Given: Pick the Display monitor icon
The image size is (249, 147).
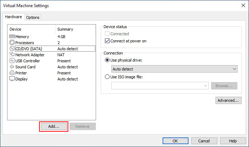Looking at the screenshot, I should [x=12, y=79].
